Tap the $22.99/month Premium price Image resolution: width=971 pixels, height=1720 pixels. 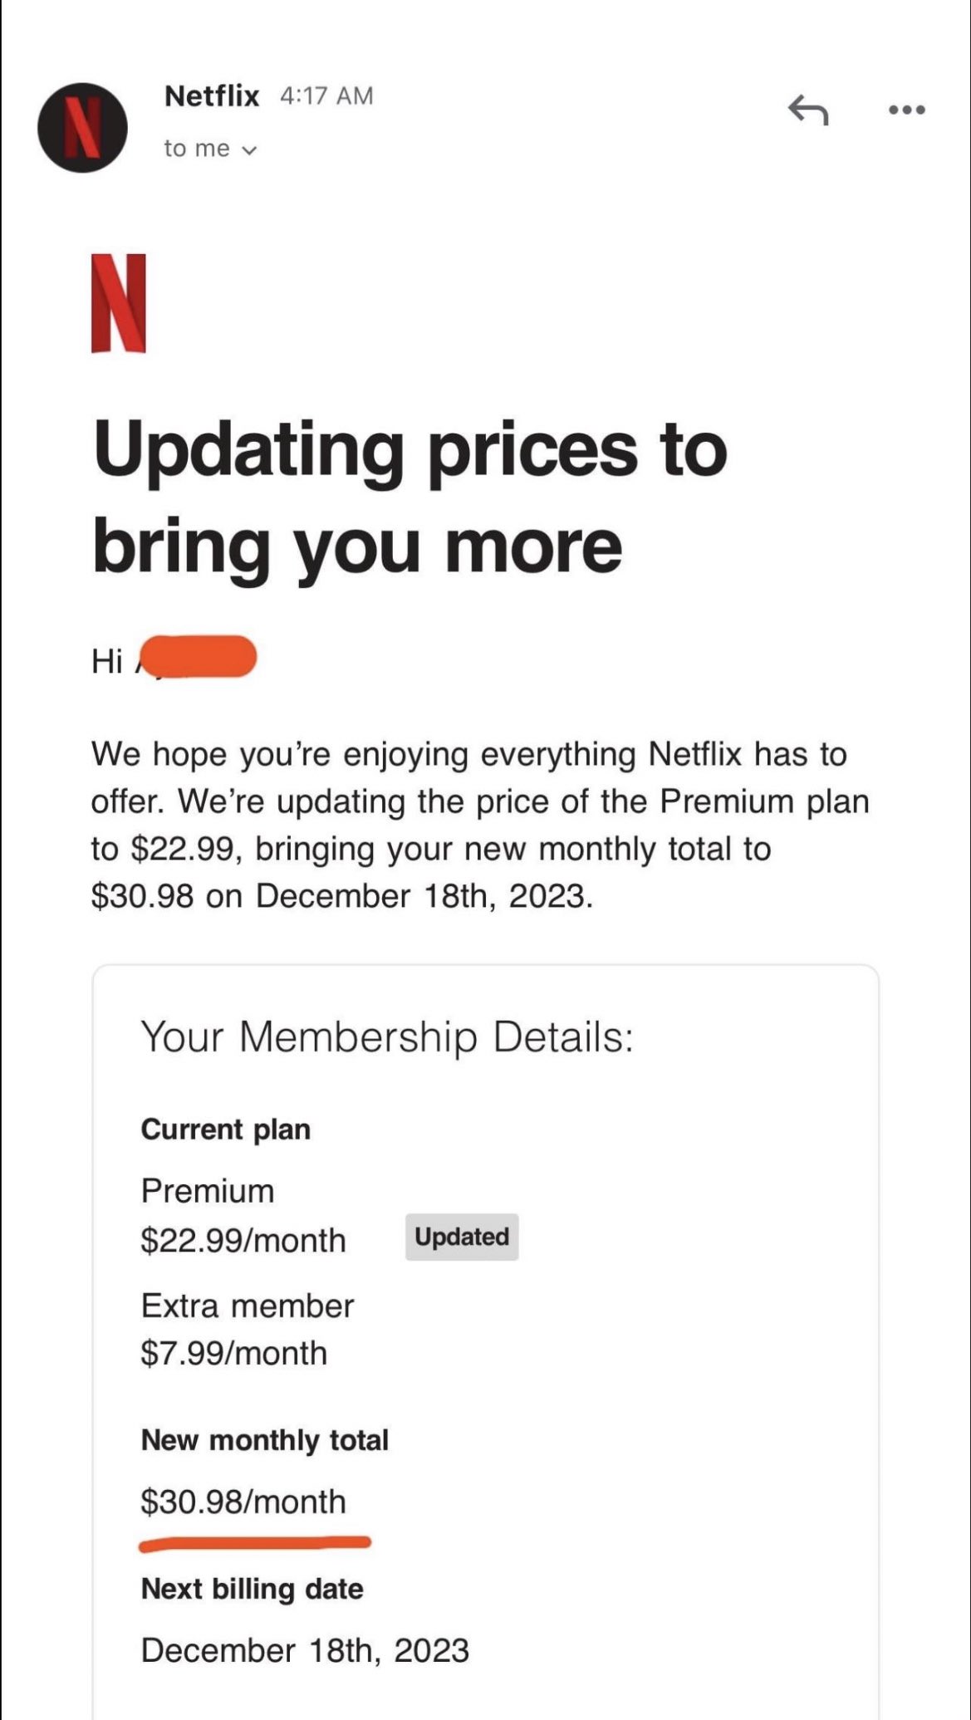point(243,1240)
